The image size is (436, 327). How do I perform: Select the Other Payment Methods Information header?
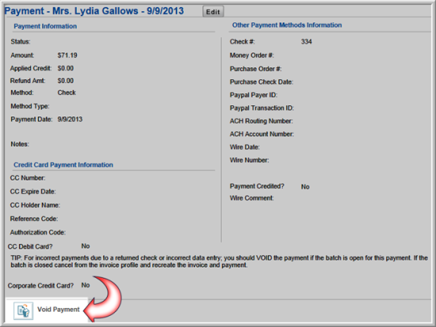click(x=287, y=25)
